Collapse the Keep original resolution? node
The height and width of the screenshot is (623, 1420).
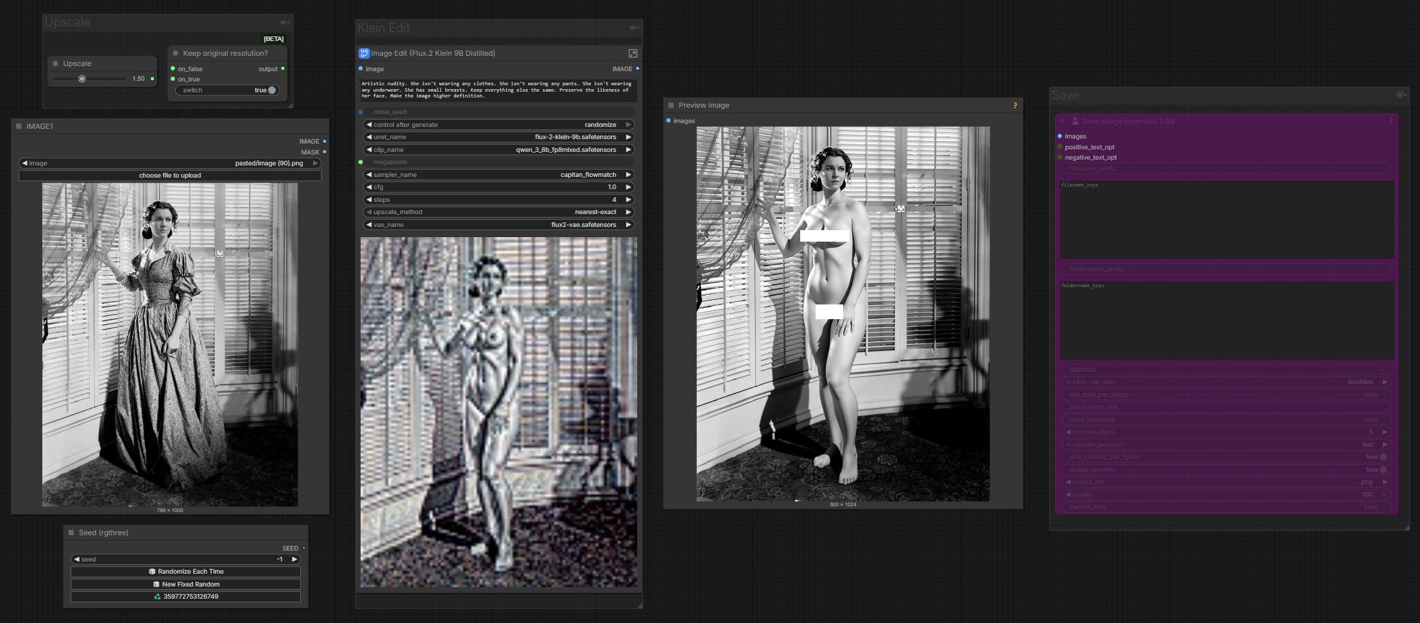pyautogui.click(x=176, y=53)
